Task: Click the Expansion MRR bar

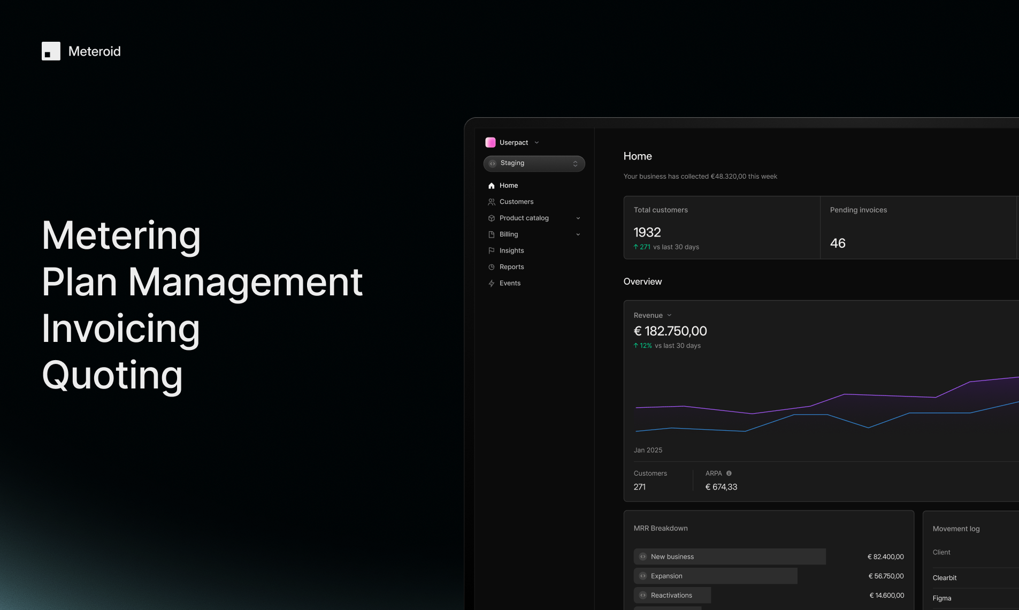Action: tap(715, 576)
